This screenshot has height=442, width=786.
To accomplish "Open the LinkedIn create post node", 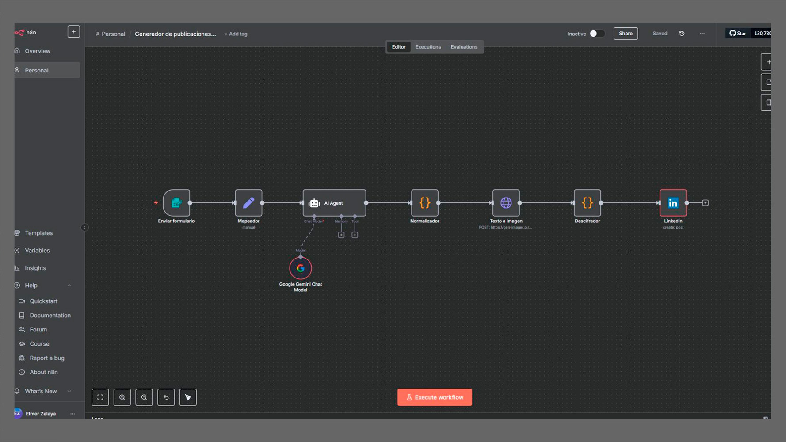I will (673, 203).
